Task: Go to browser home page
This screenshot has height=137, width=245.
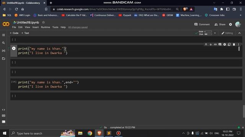Action: (23, 9)
